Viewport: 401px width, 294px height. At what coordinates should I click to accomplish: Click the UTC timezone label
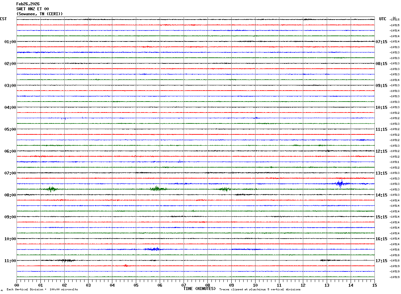(x=383, y=19)
